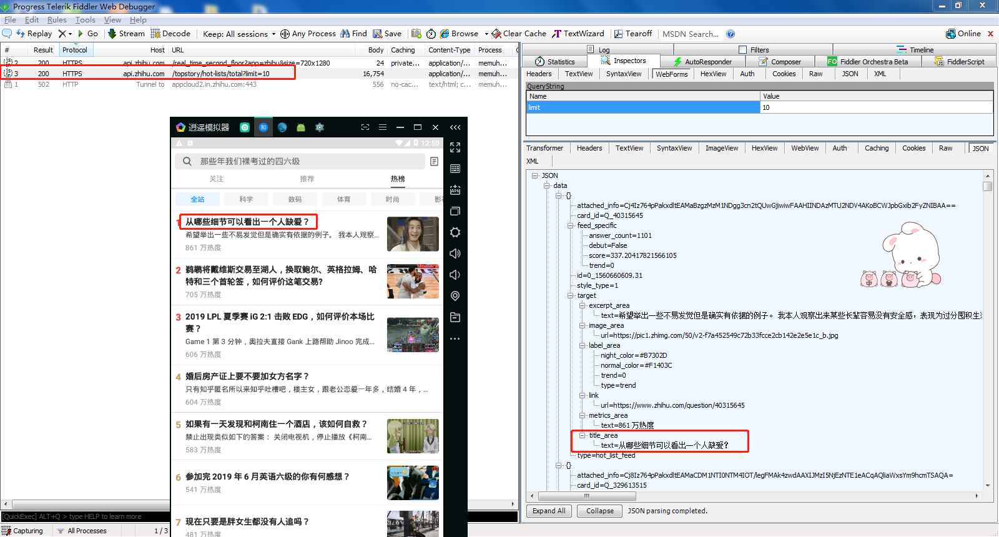Click emulator fullscreen expand arrows icon

pyautogui.click(x=455, y=147)
